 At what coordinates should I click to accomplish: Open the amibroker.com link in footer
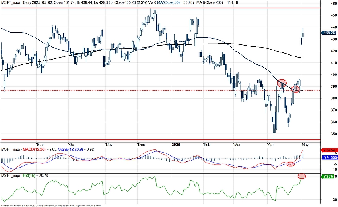point(88,206)
